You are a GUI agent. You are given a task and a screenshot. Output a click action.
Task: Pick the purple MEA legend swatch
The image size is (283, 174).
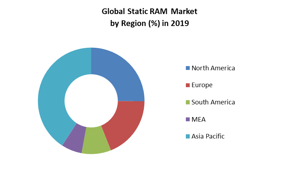pos(188,120)
